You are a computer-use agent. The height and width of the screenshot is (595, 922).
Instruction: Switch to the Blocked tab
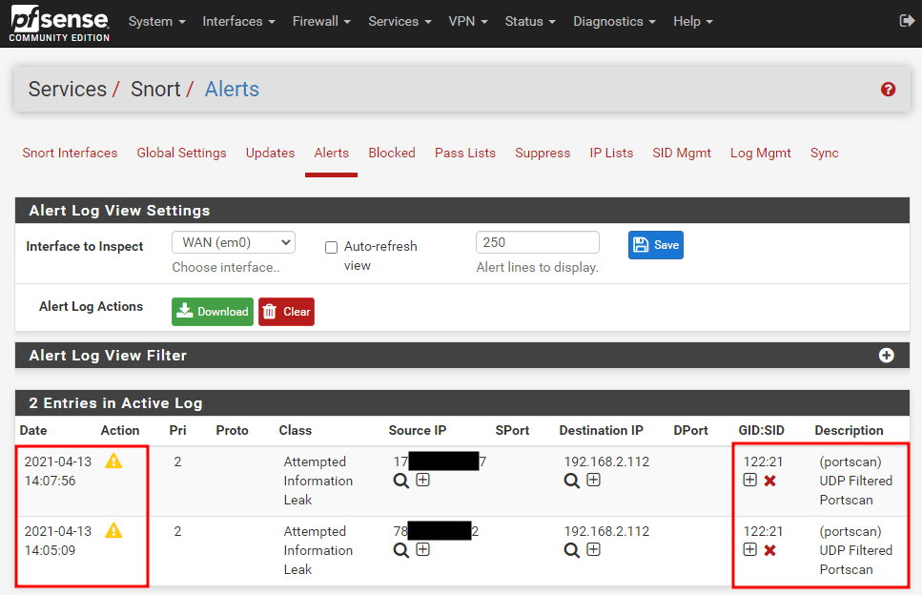click(392, 153)
